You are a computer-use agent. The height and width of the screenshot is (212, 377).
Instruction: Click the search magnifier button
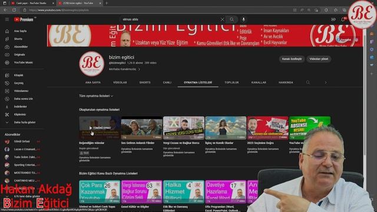tap(232, 19)
